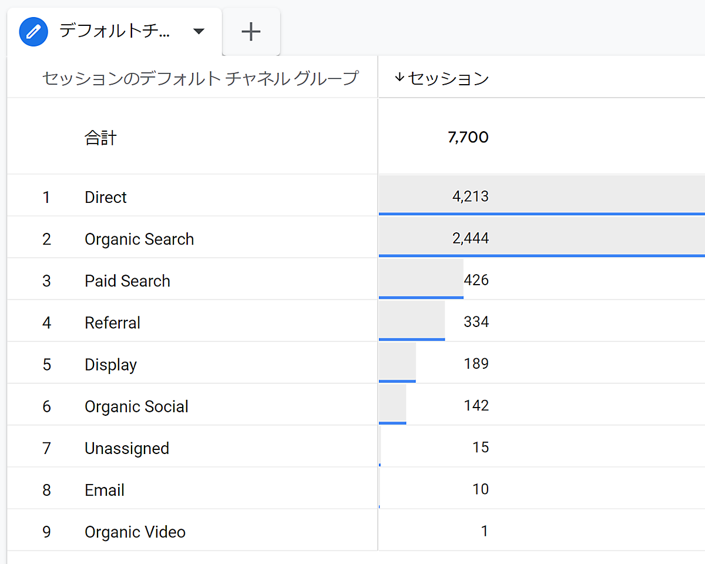Click the blue pencil edit icon
The image size is (705, 564).
pyautogui.click(x=33, y=32)
